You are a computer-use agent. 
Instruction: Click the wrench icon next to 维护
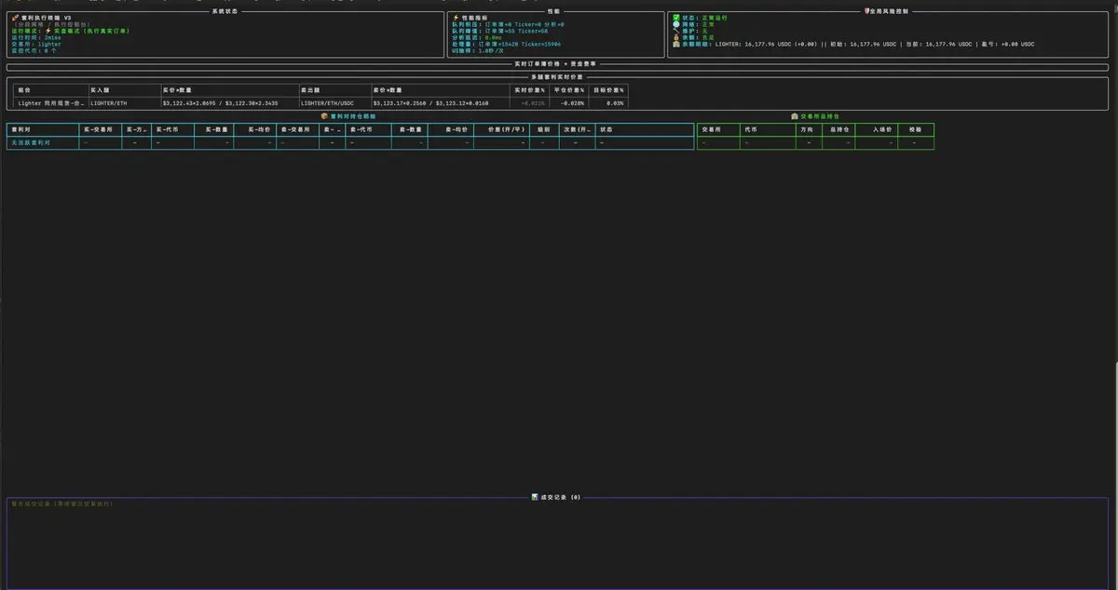click(x=676, y=31)
